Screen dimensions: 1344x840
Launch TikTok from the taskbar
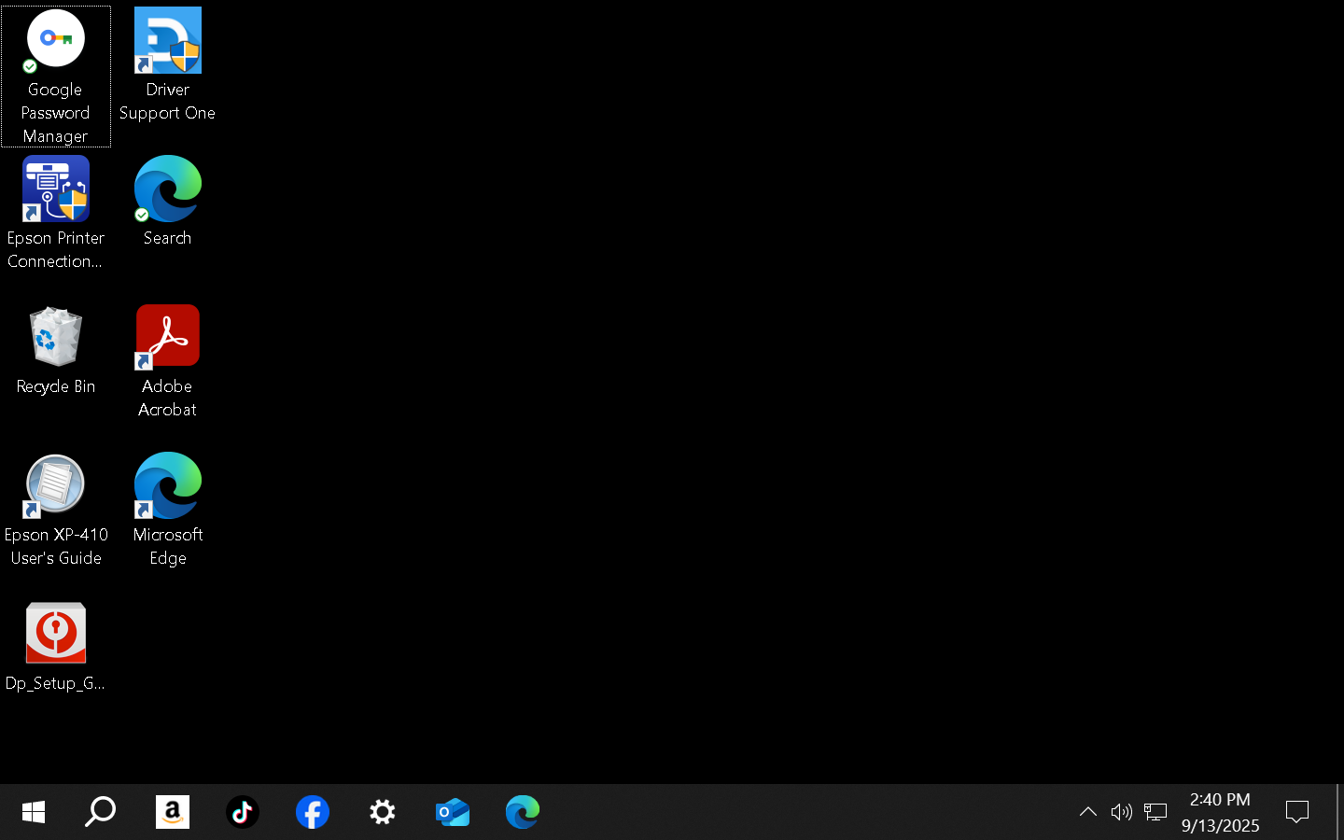click(243, 812)
